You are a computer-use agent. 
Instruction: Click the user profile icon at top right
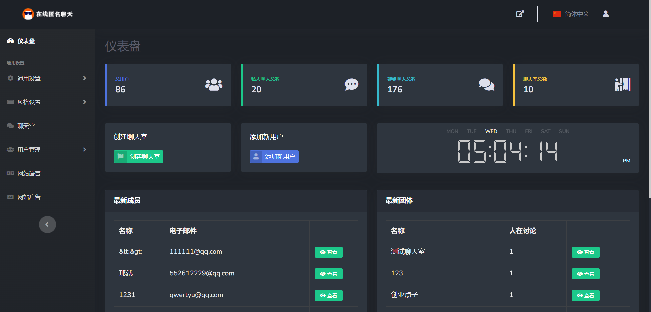pos(606,14)
